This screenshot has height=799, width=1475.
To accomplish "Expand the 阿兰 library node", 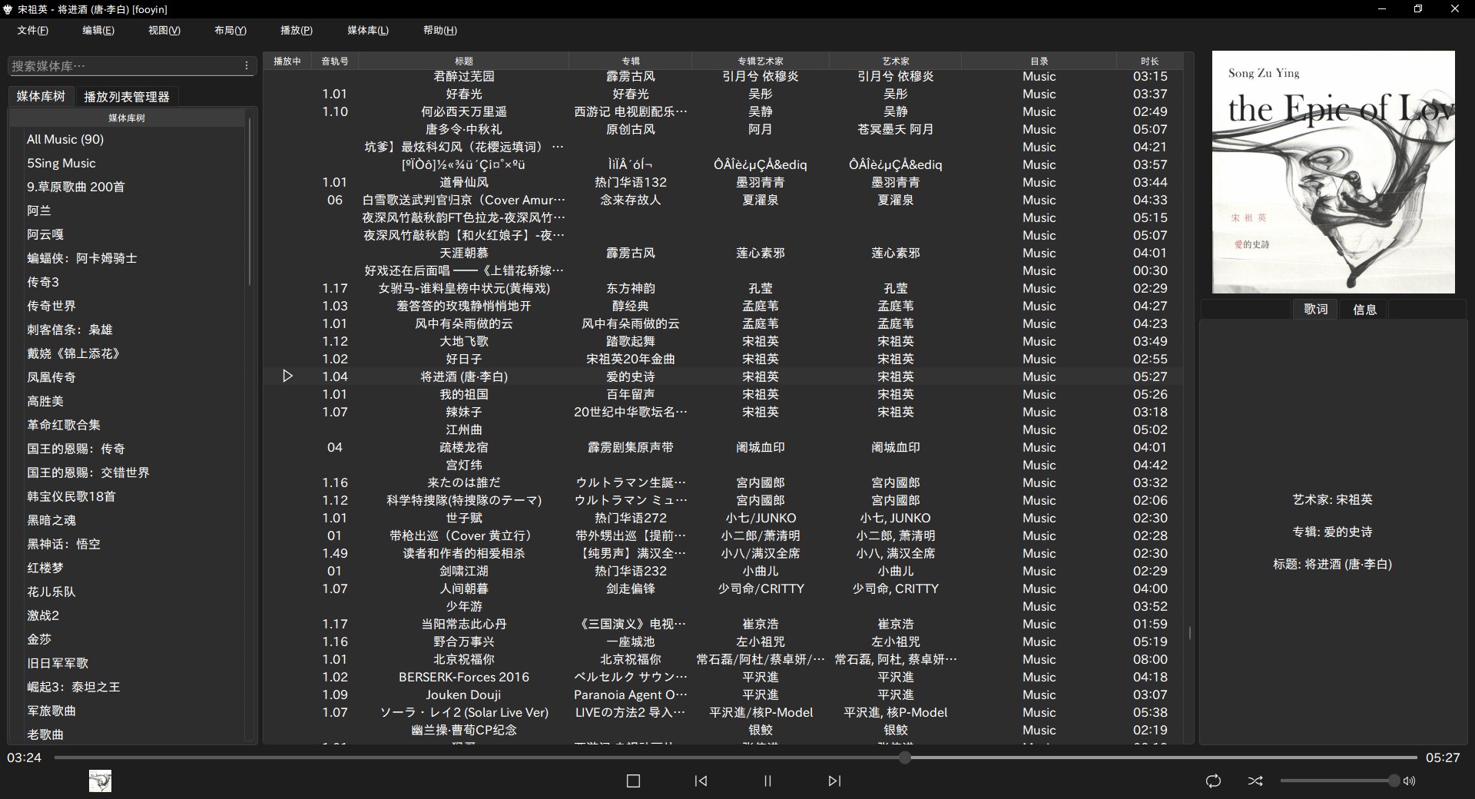I will coord(39,211).
